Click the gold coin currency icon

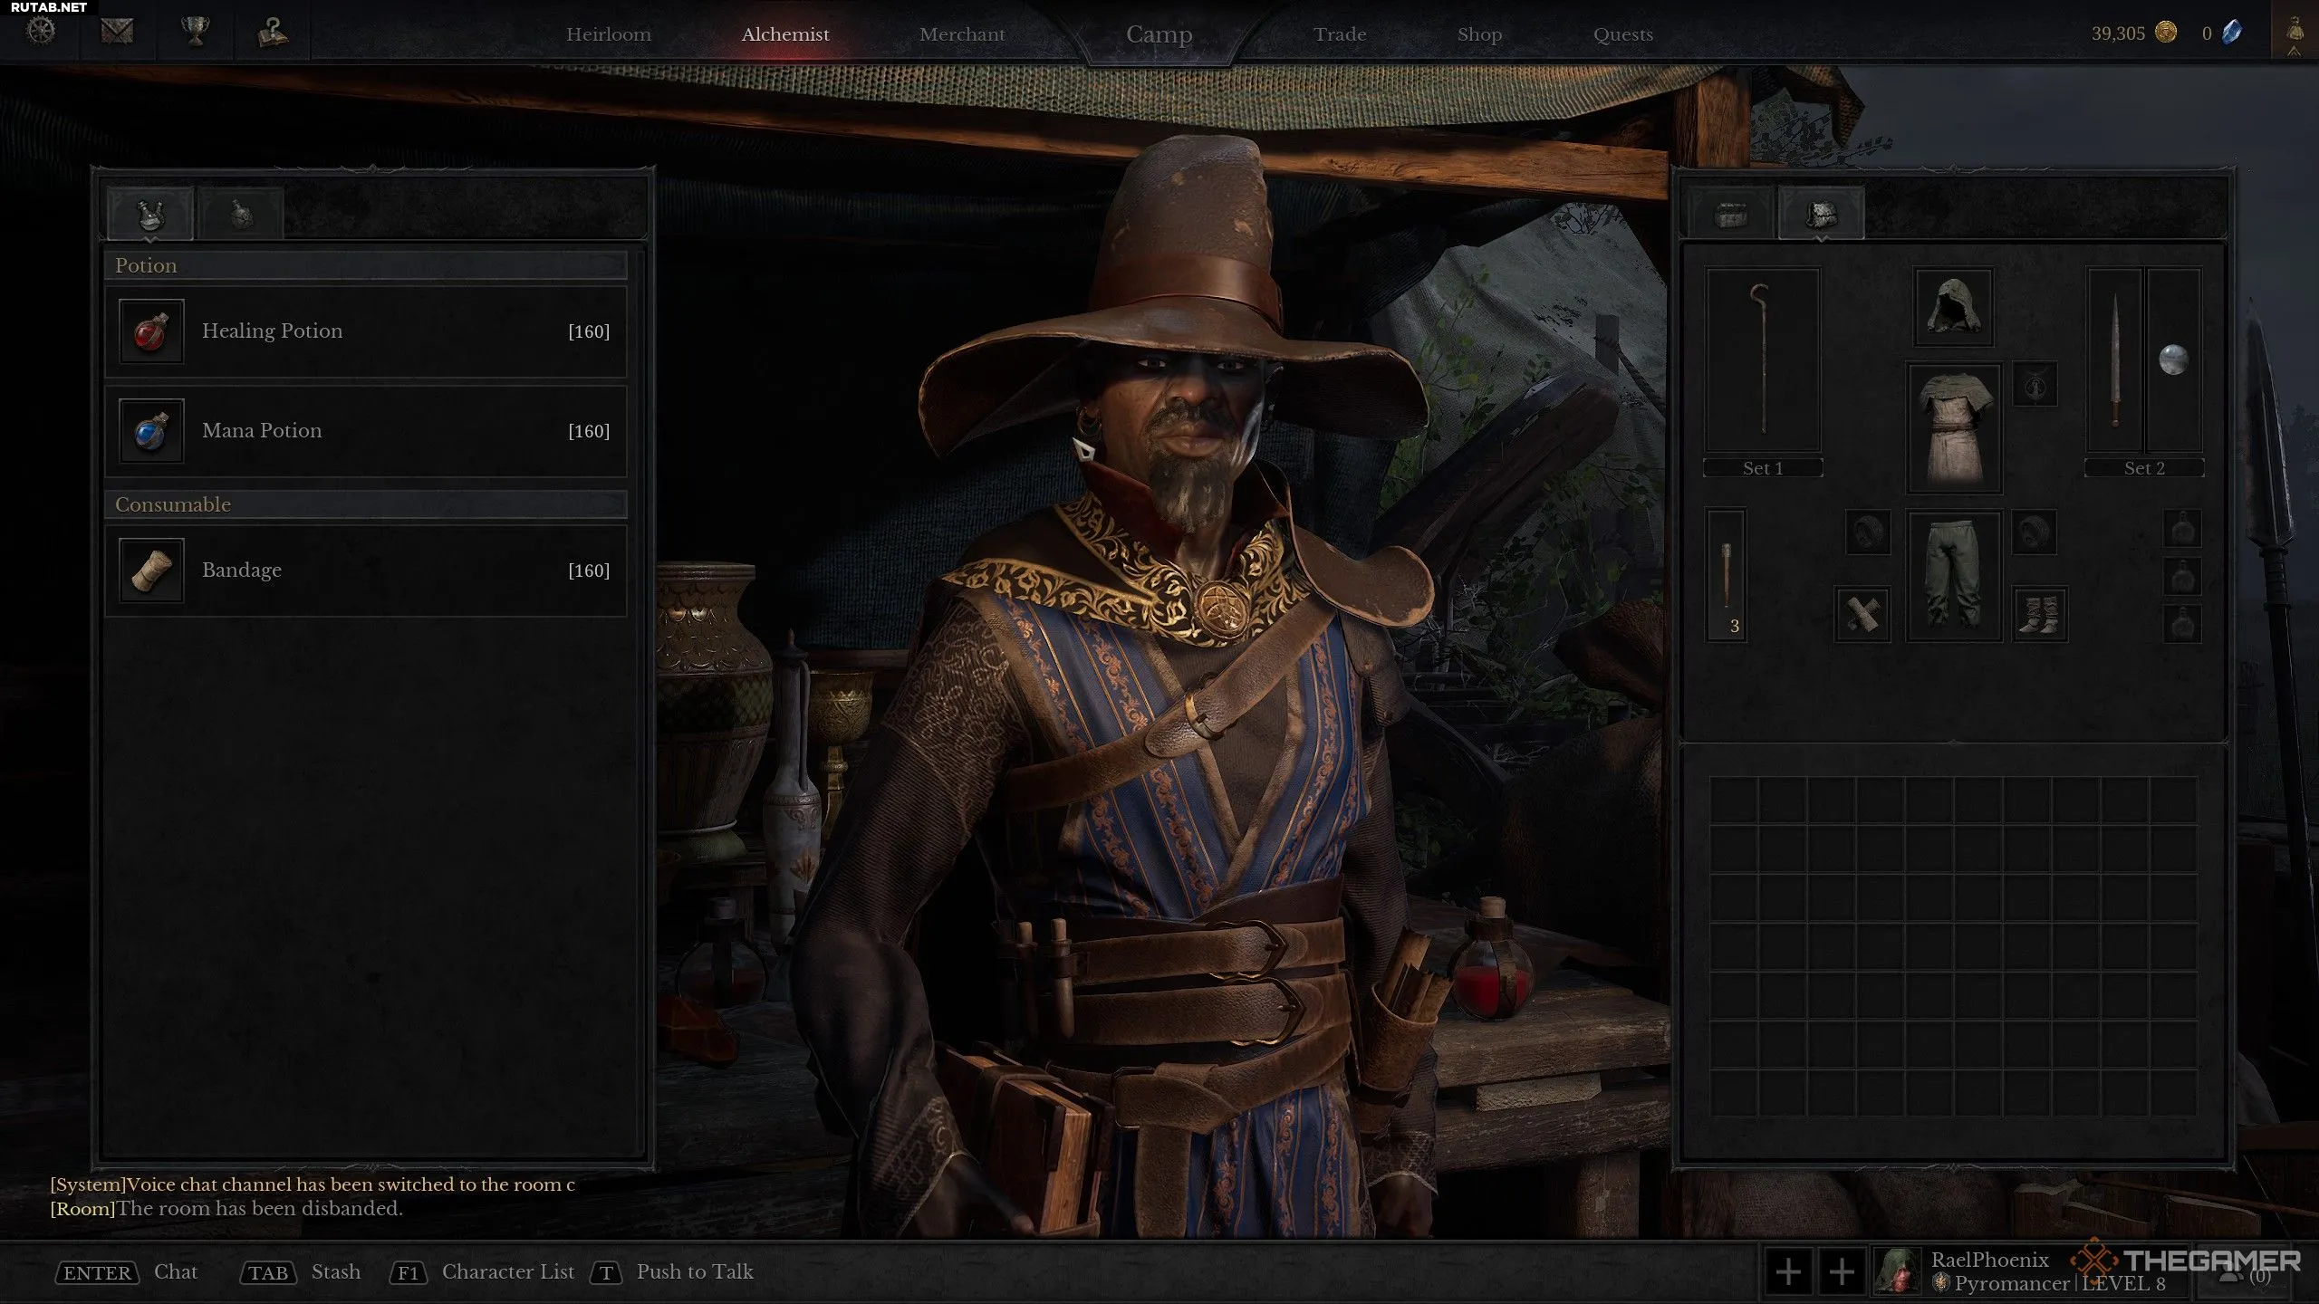pyautogui.click(x=2166, y=33)
